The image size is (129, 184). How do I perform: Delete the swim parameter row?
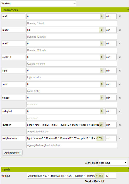120,84
